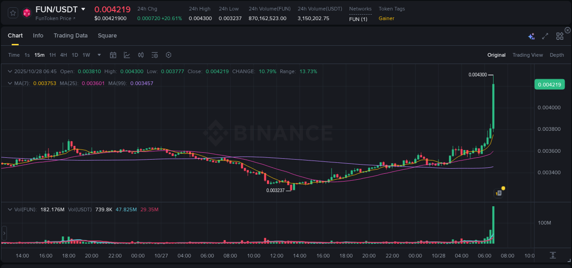572x268 pixels.
Task: Switch to the Trading View chart mode
Action: [527, 55]
